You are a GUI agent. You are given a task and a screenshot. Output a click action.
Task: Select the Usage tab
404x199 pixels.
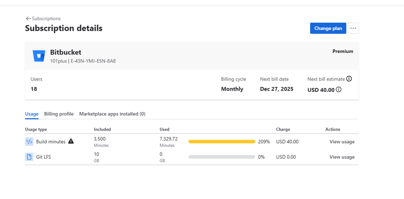(x=32, y=114)
